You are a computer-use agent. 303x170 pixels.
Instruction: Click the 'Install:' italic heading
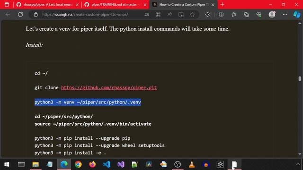(x=34, y=45)
